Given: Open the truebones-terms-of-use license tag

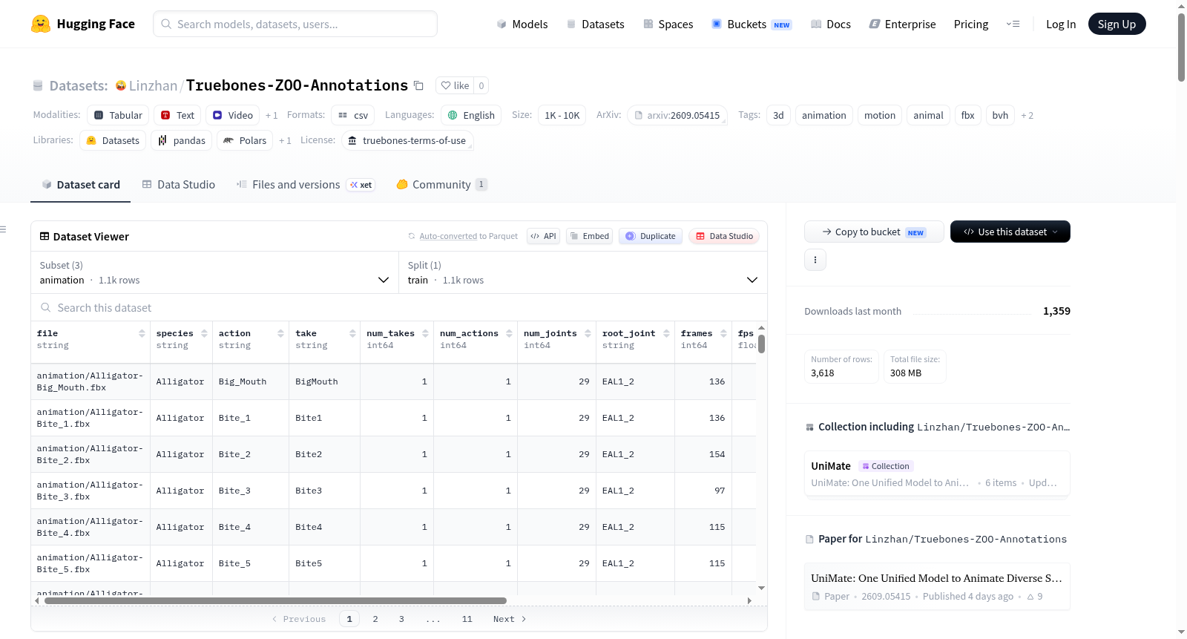Looking at the screenshot, I should [x=407, y=140].
